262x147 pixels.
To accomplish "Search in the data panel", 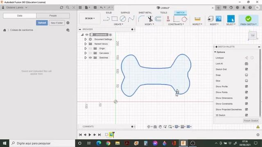I will coord(68,7).
